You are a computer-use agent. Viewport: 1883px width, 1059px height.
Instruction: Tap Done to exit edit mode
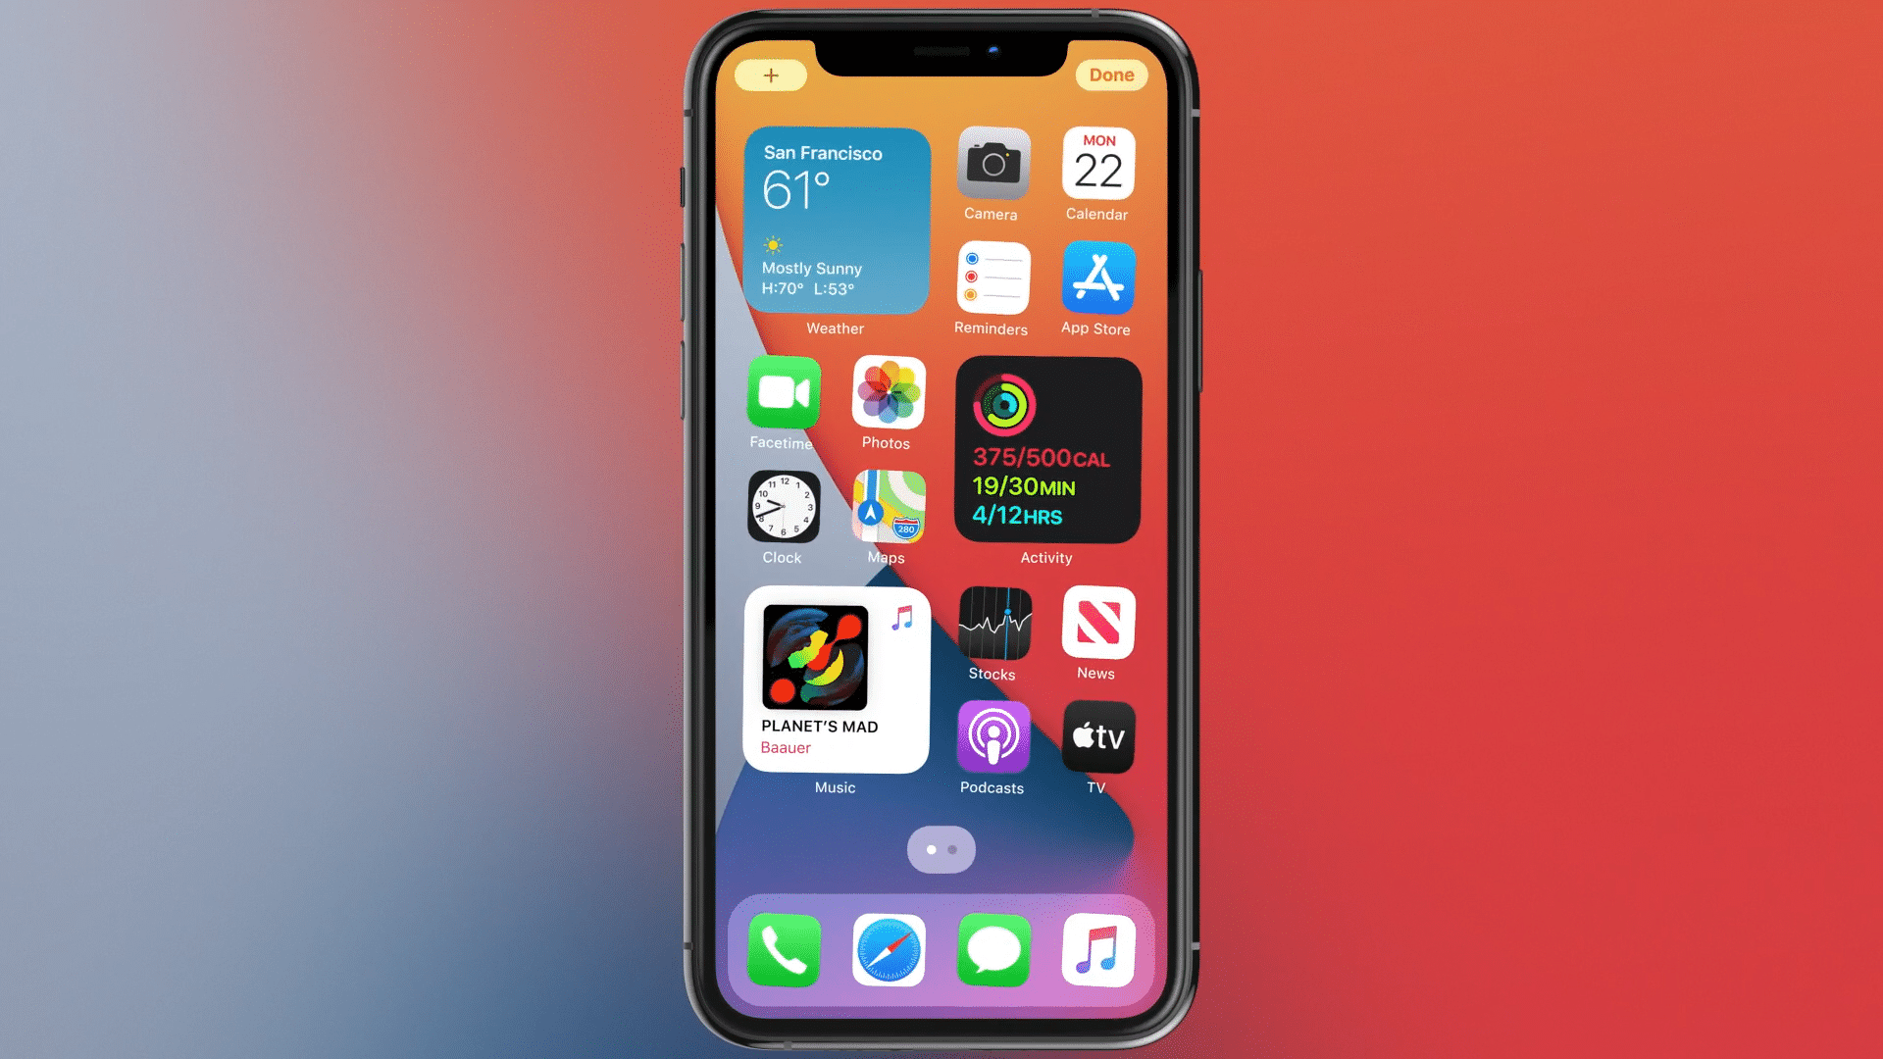(x=1111, y=75)
